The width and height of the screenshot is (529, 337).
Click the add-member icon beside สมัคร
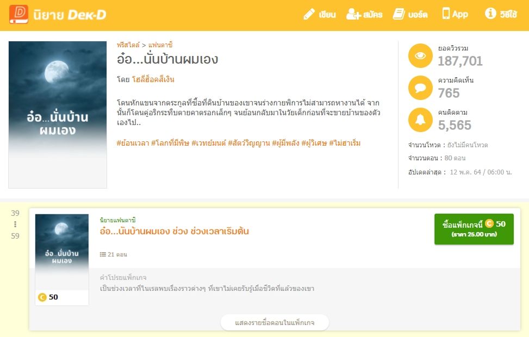[x=353, y=15]
